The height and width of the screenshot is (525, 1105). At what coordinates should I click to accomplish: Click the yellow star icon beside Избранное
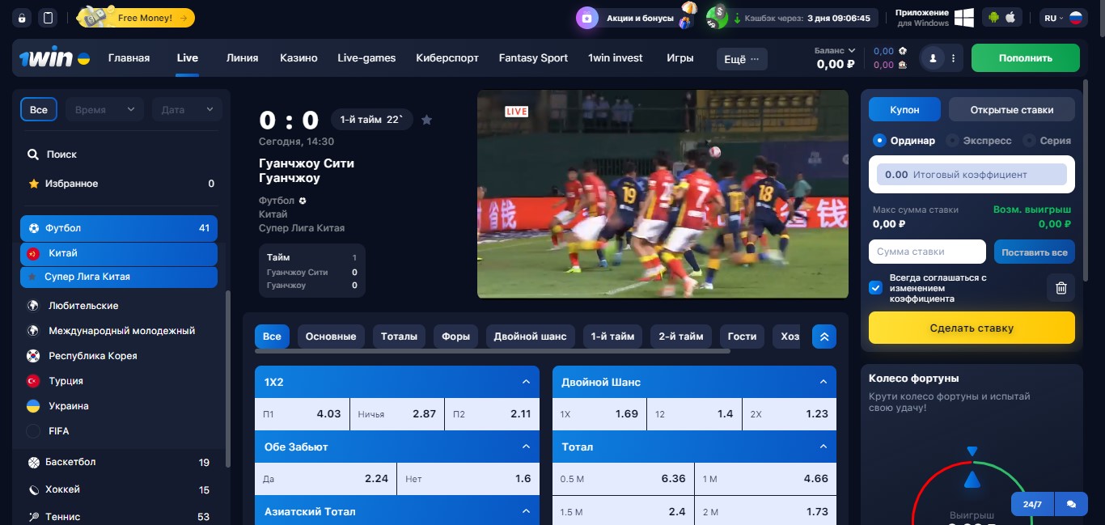(33, 184)
